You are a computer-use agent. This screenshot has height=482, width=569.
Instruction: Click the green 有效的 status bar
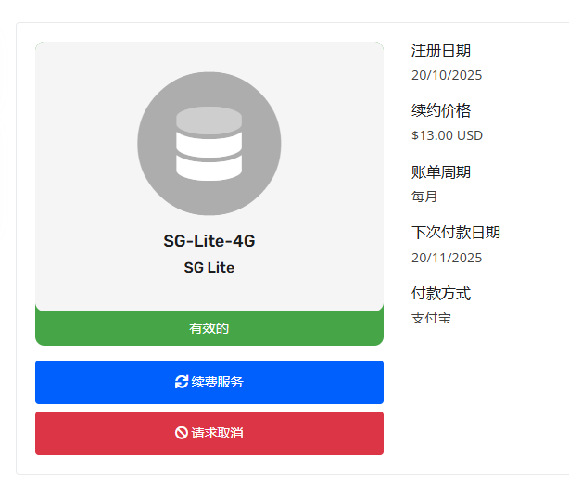click(x=209, y=328)
